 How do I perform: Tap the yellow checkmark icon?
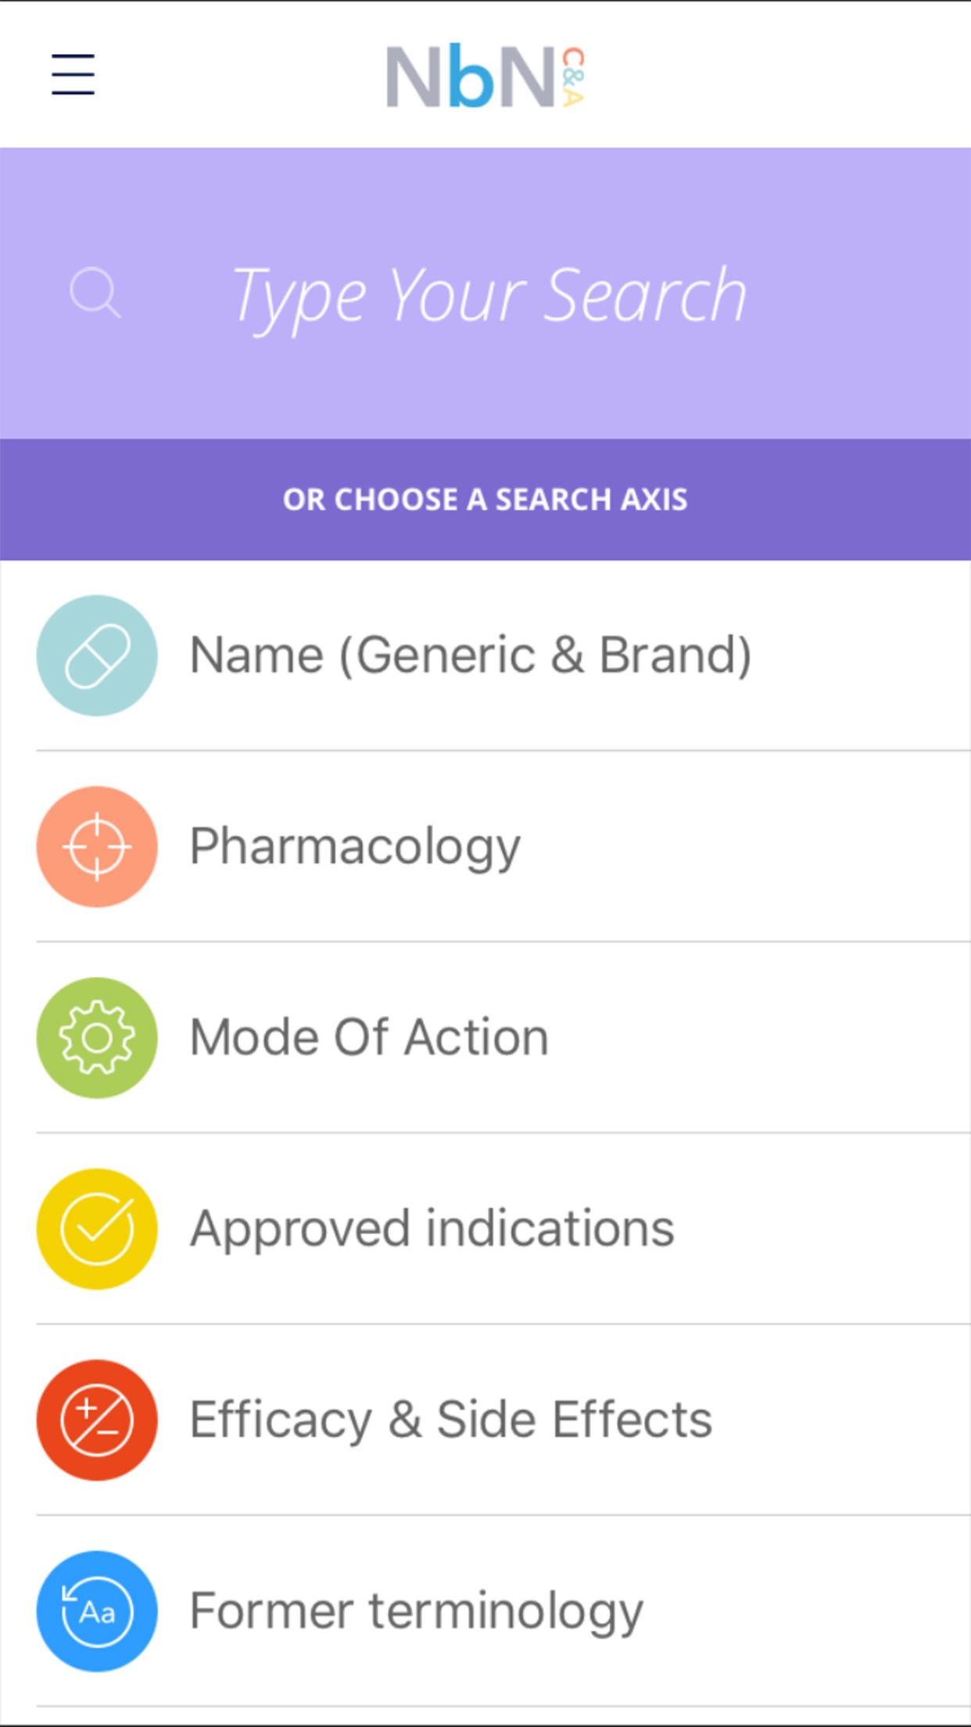[x=97, y=1229]
